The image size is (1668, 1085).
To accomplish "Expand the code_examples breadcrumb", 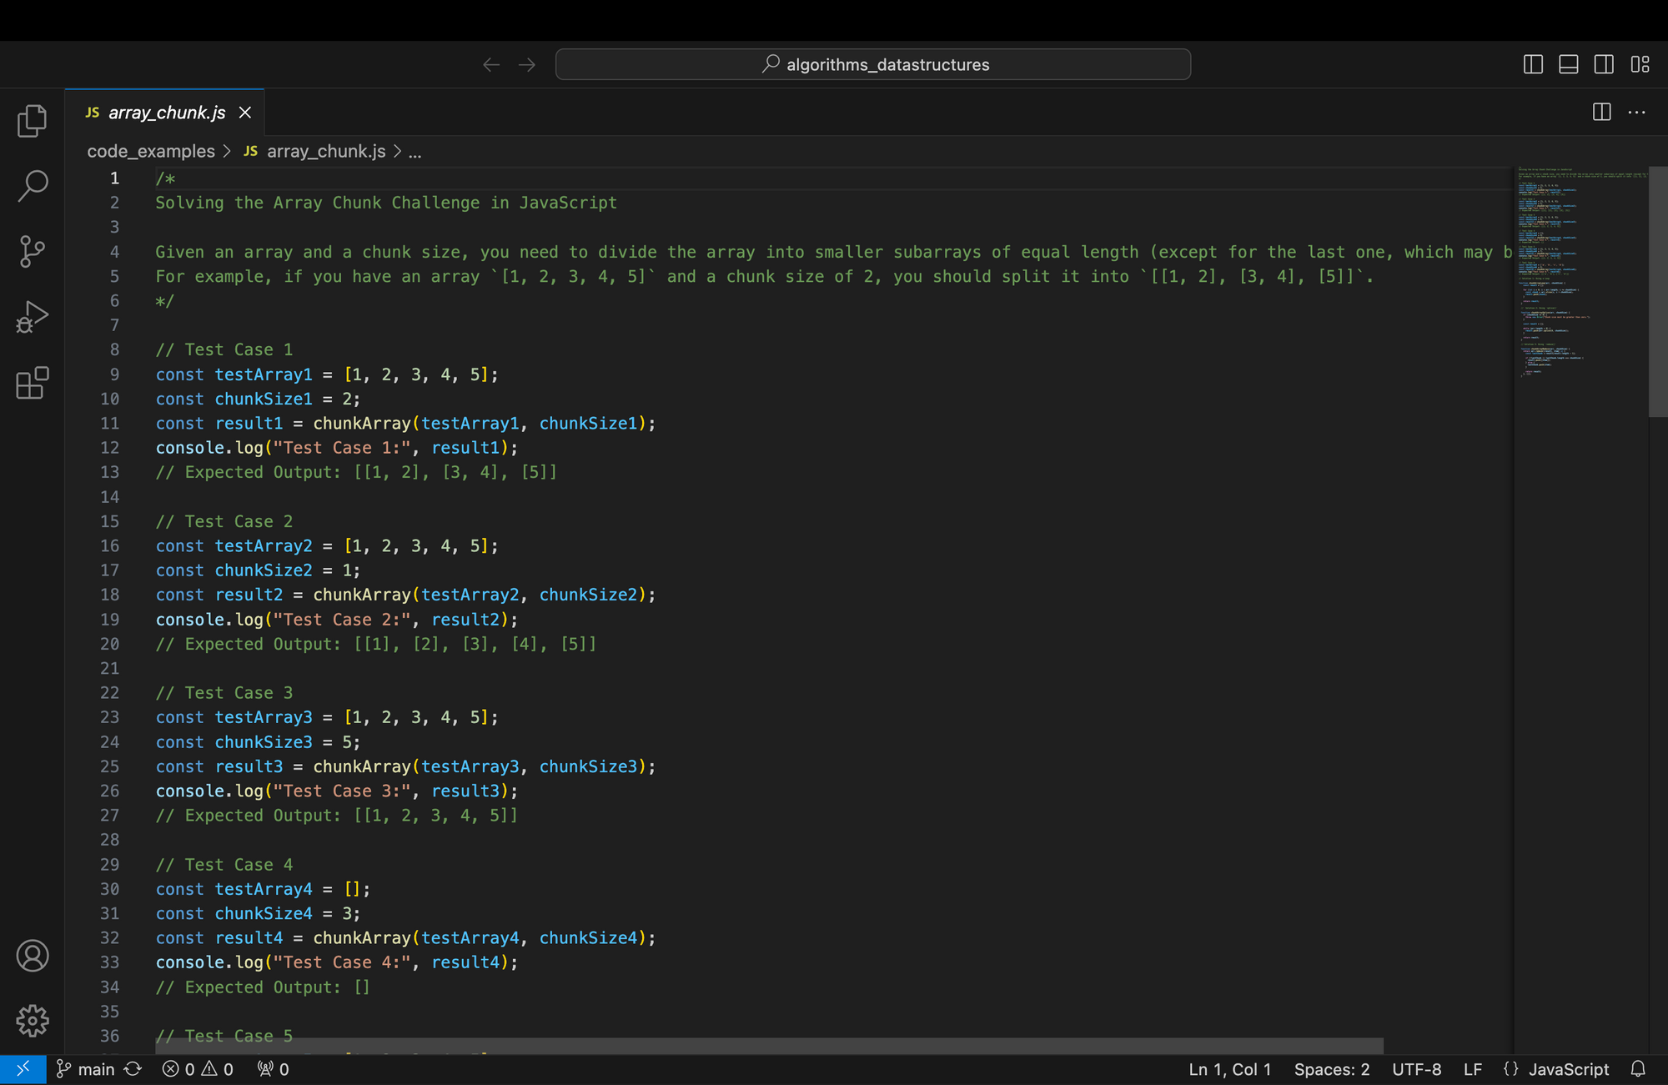I will (x=152, y=151).
